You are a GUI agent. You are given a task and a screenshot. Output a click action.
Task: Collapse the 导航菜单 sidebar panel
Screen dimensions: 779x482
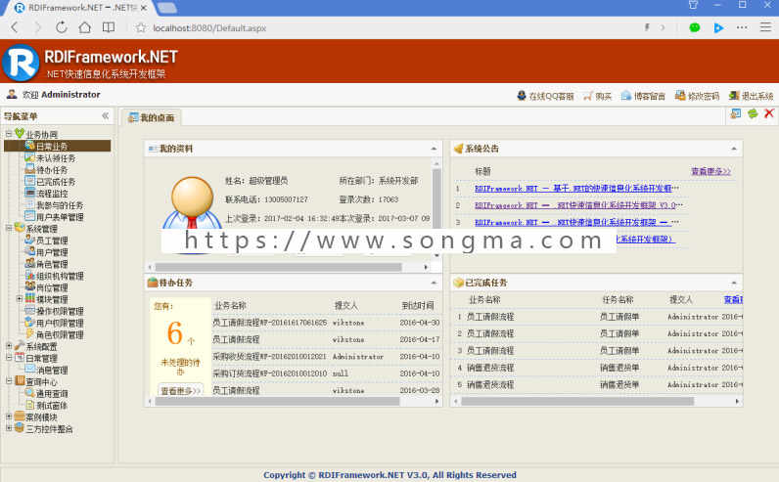point(106,115)
